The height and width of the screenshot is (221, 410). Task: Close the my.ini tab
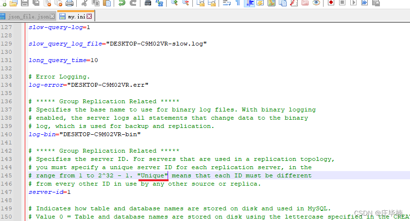coord(89,16)
